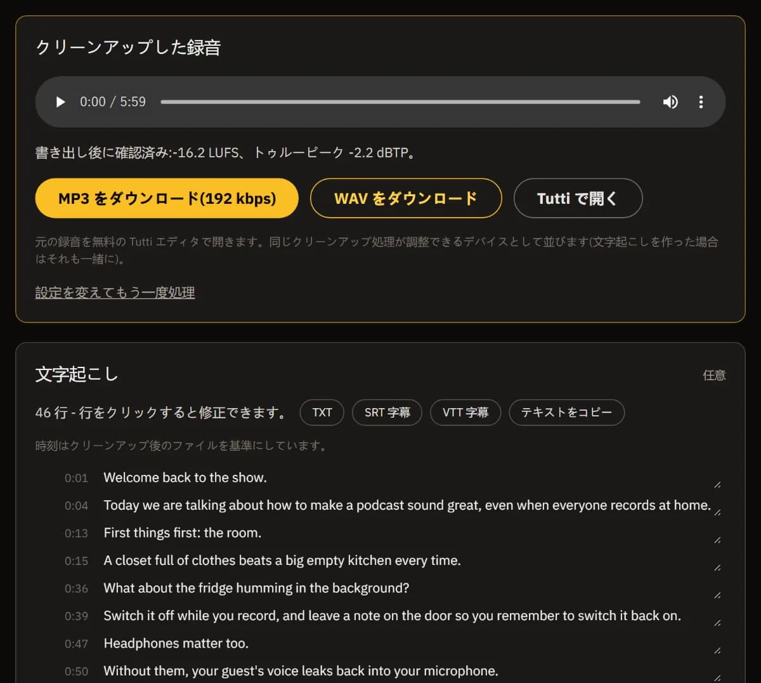
Task: Play the cleaned-up recording
Action: pyautogui.click(x=61, y=102)
